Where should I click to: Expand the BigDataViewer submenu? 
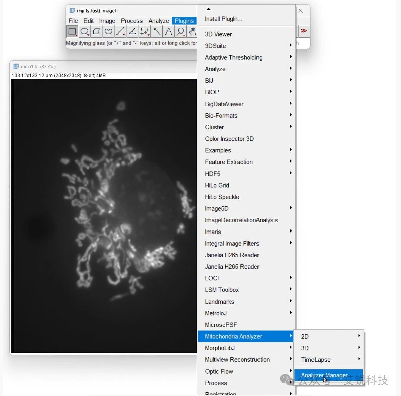pos(246,104)
